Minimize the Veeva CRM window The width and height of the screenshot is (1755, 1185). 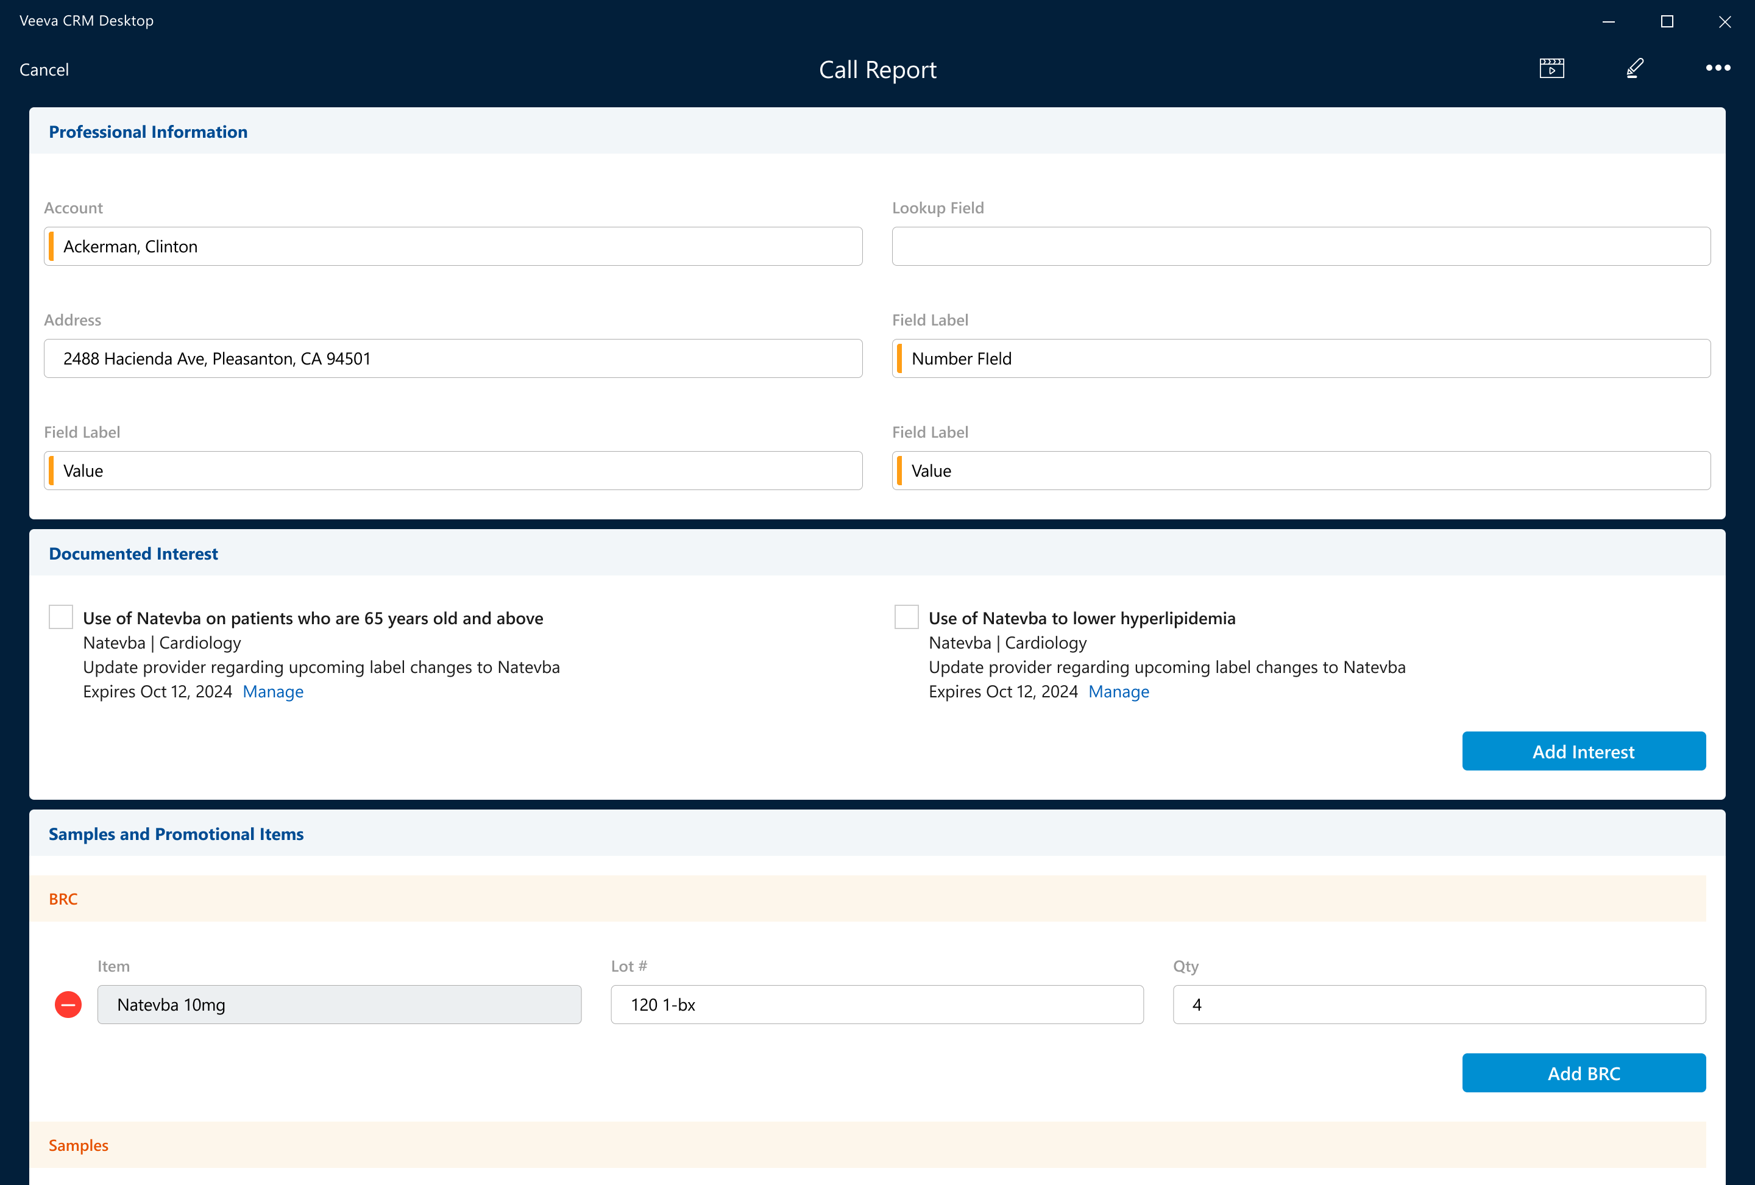1609,21
